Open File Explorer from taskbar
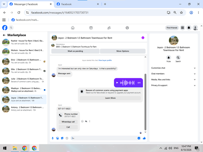 click(15, 148)
